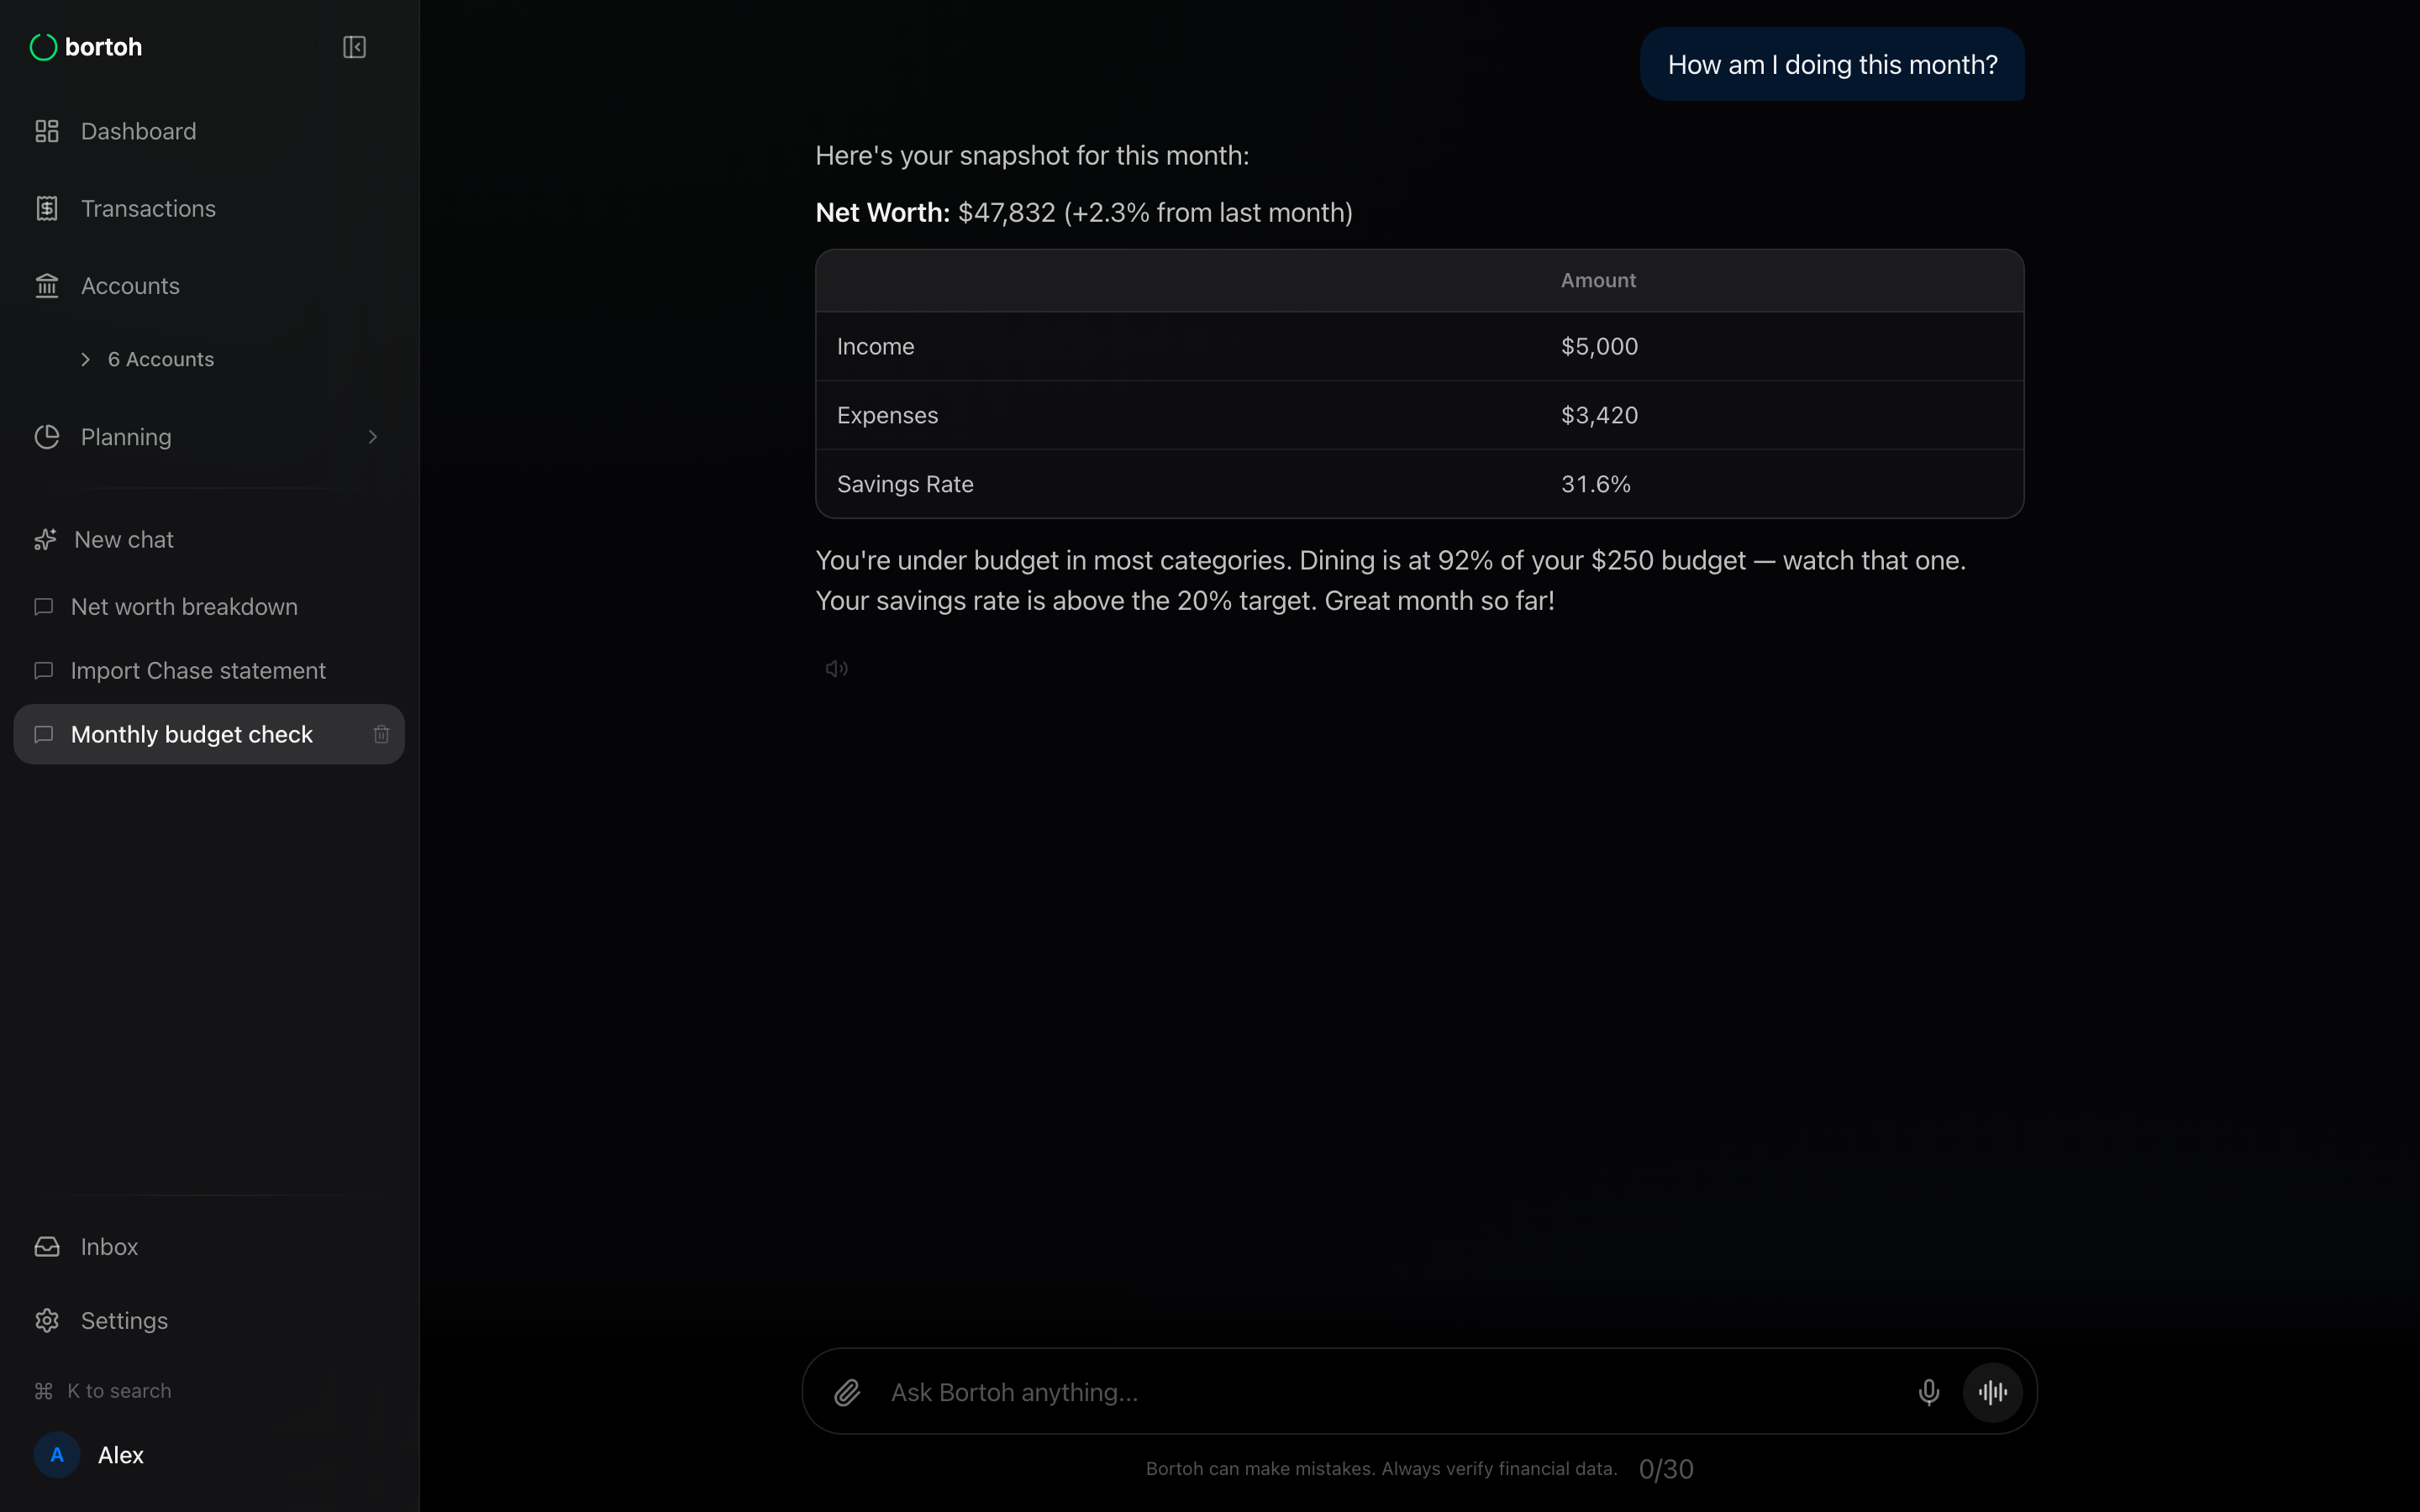Click the Planning pie chart icon
The height and width of the screenshot is (1512, 2420).
(47, 437)
